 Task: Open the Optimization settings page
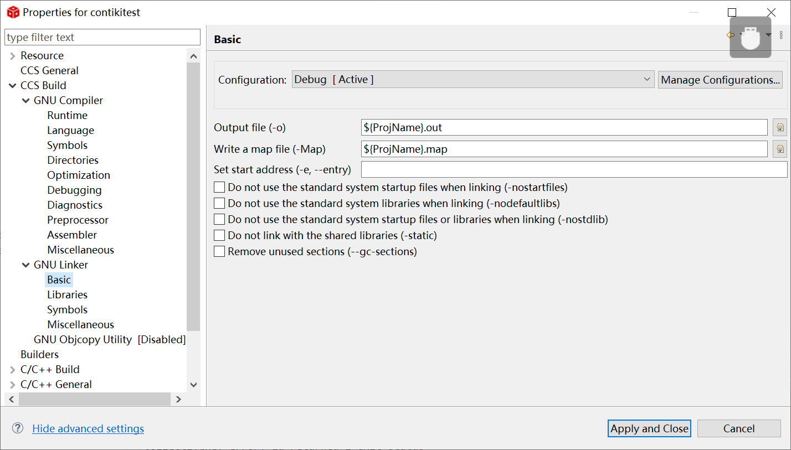(x=78, y=175)
